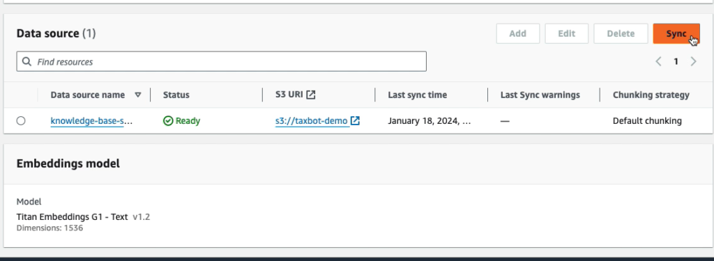
Task: Sort by Data source name triangle
Action: 138,95
